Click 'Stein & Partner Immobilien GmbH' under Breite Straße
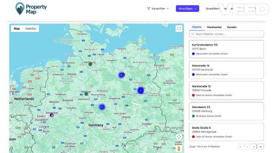 pyautogui.click(x=214, y=137)
